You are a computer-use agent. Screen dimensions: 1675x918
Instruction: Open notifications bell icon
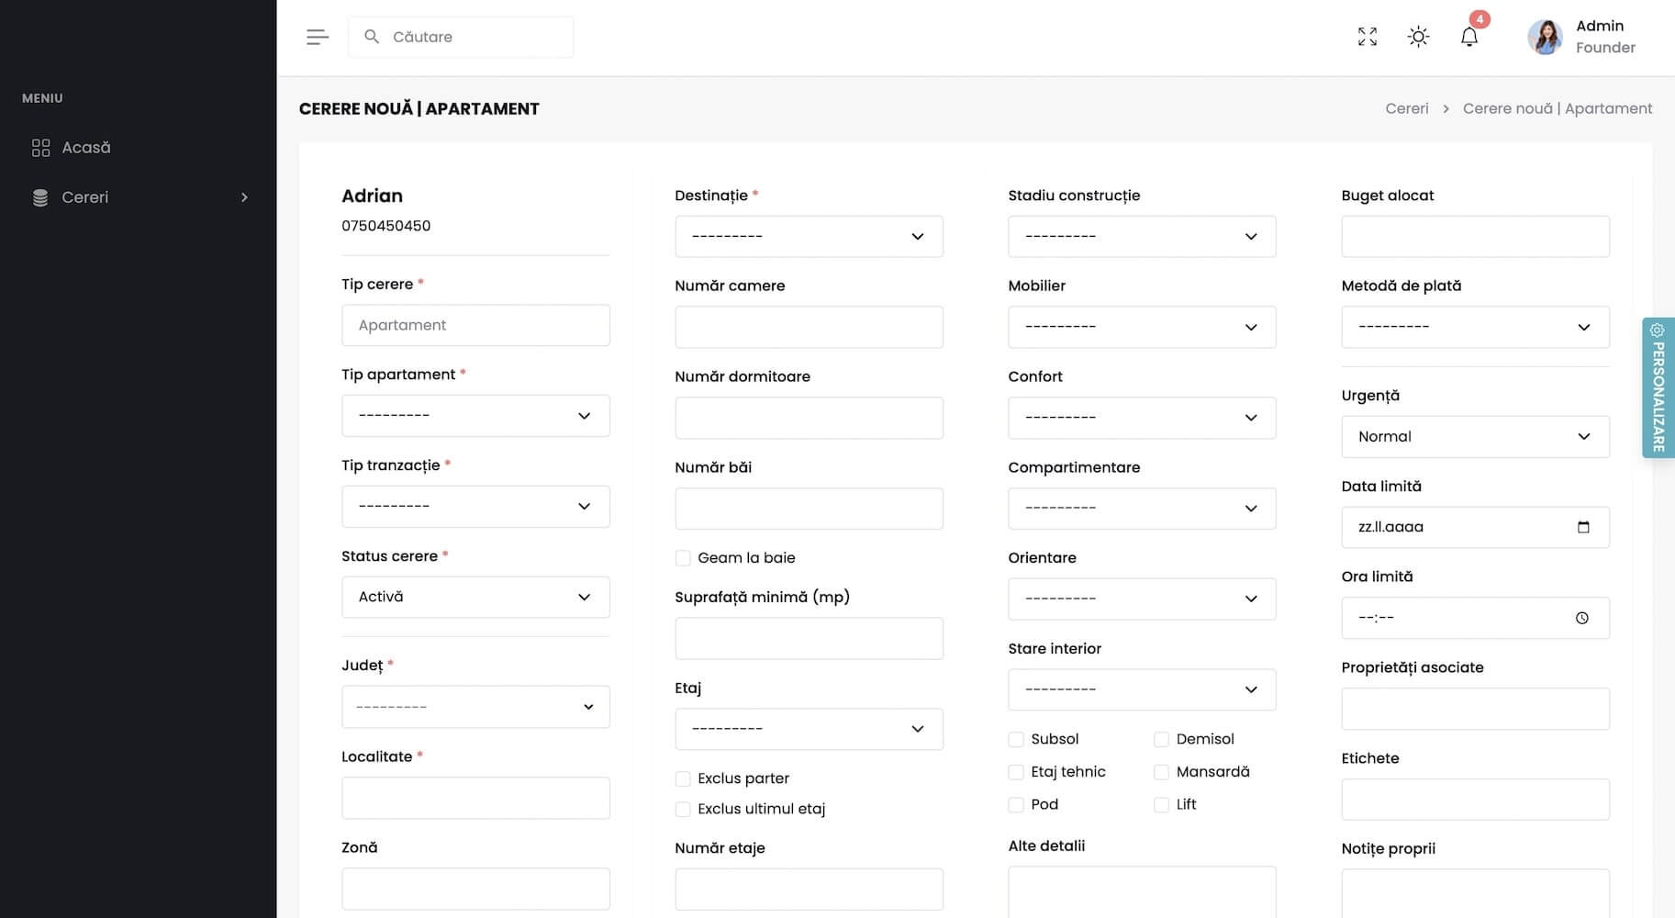click(1469, 37)
